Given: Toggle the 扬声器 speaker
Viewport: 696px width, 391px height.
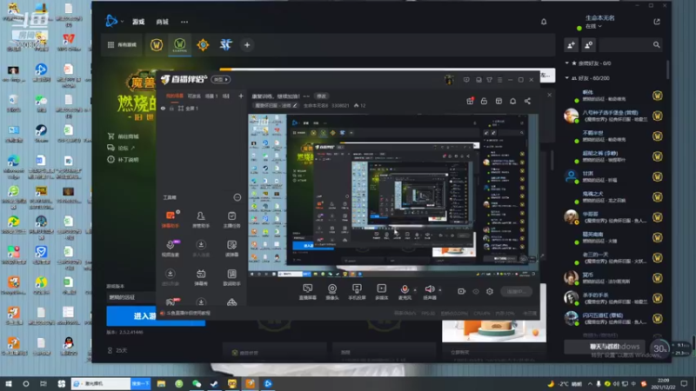Looking at the screenshot, I should pyautogui.click(x=429, y=292).
